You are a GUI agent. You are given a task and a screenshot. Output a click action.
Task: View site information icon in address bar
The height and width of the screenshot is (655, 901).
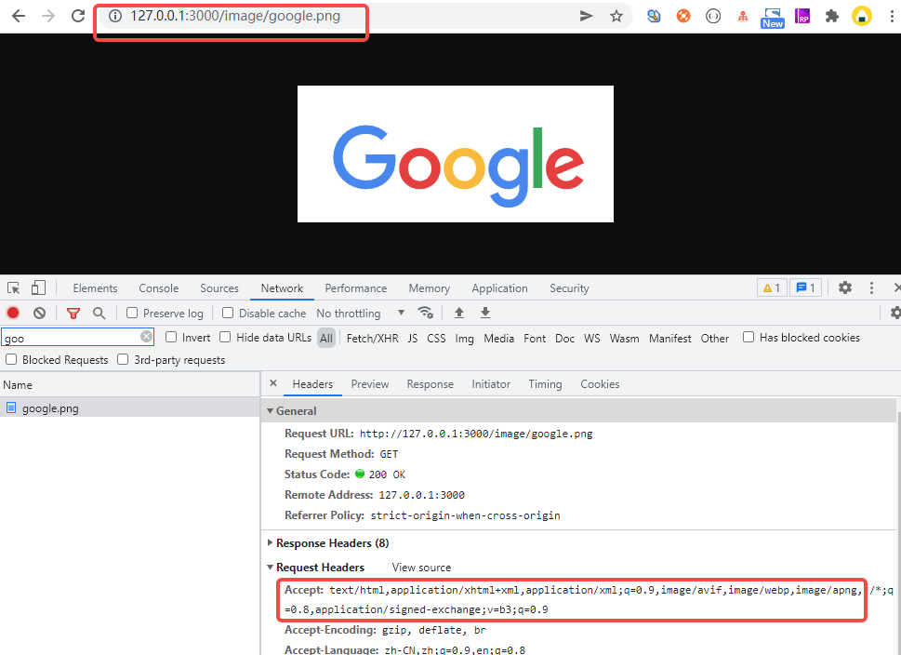(x=115, y=16)
